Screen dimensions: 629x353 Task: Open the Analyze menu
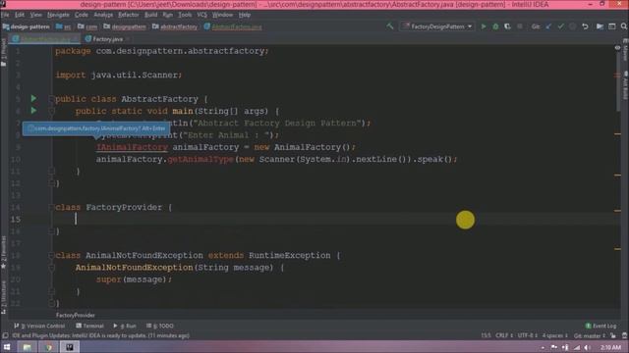pyautogui.click(x=103, y=15)
